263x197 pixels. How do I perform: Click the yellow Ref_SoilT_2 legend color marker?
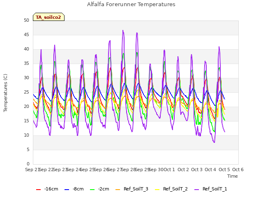[x=157, y=190]
